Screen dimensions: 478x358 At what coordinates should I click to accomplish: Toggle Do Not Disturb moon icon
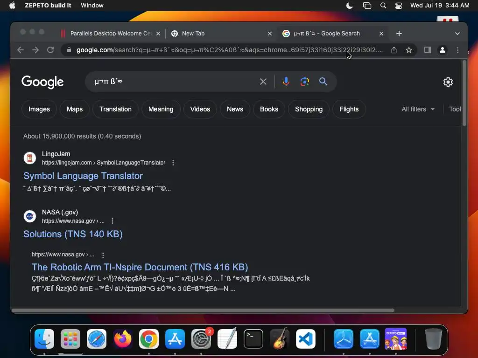[x=350, y=6]
